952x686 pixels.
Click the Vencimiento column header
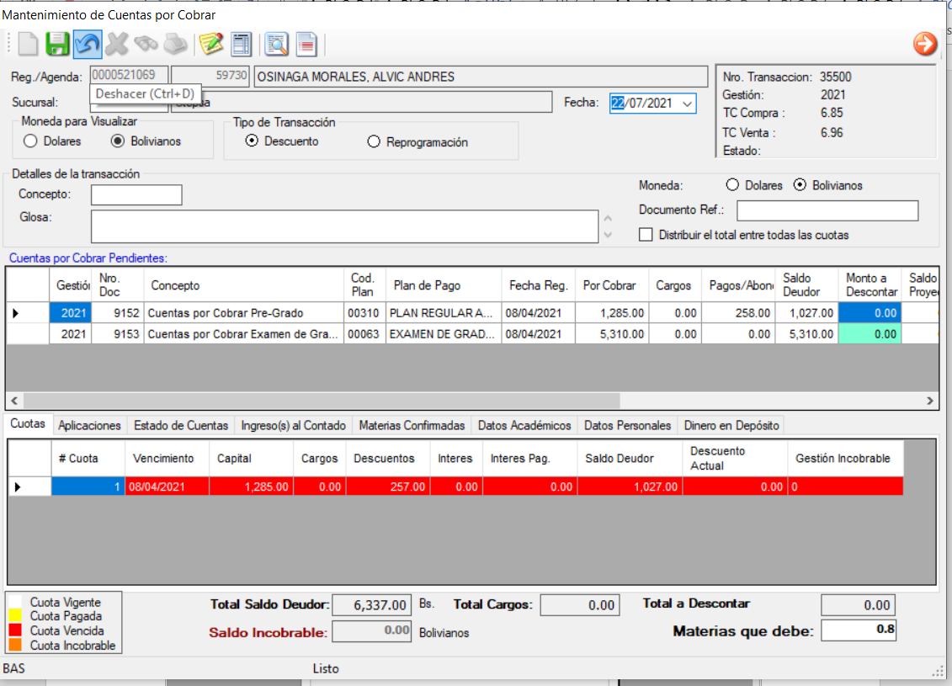(x=167, y=459)
